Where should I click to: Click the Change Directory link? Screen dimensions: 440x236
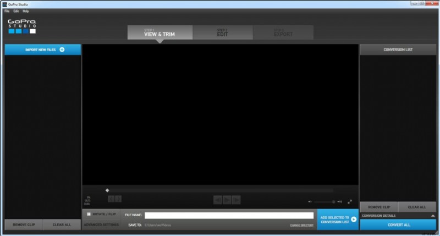[301, 225]
